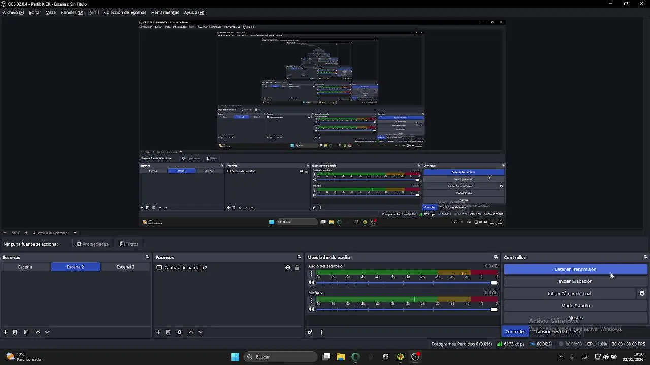Viewport: 650px width, 365px height.
Task: Select Controles tab
Action: (515, 332)
